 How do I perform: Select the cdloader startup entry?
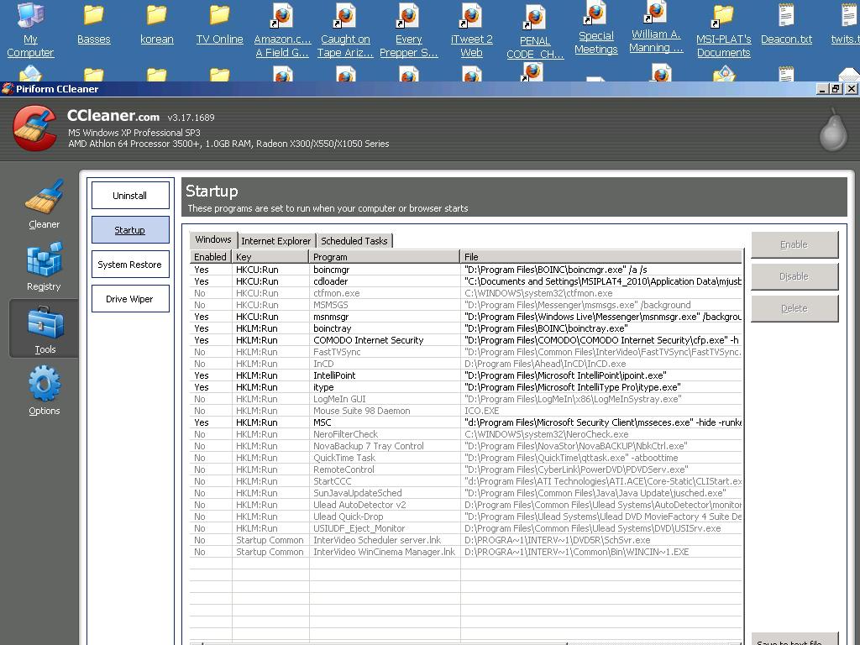[465, 281]
